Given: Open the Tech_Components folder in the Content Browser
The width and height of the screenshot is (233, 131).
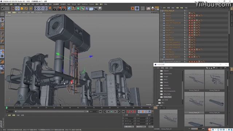Looking at the screenshot, I should coord(169,91).
